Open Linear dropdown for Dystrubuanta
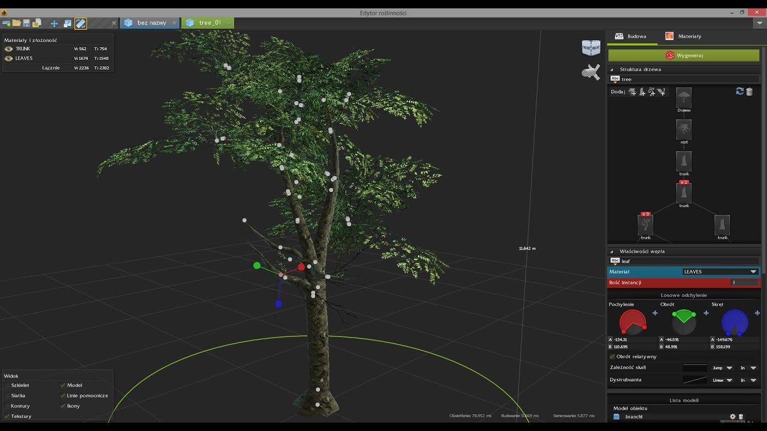Viewport: 767px width, 431px height. (x=723, y=380)
